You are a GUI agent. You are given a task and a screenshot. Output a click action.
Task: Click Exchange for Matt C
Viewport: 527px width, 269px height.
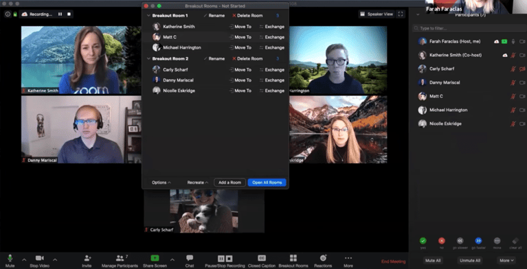[x=271, y=37]
